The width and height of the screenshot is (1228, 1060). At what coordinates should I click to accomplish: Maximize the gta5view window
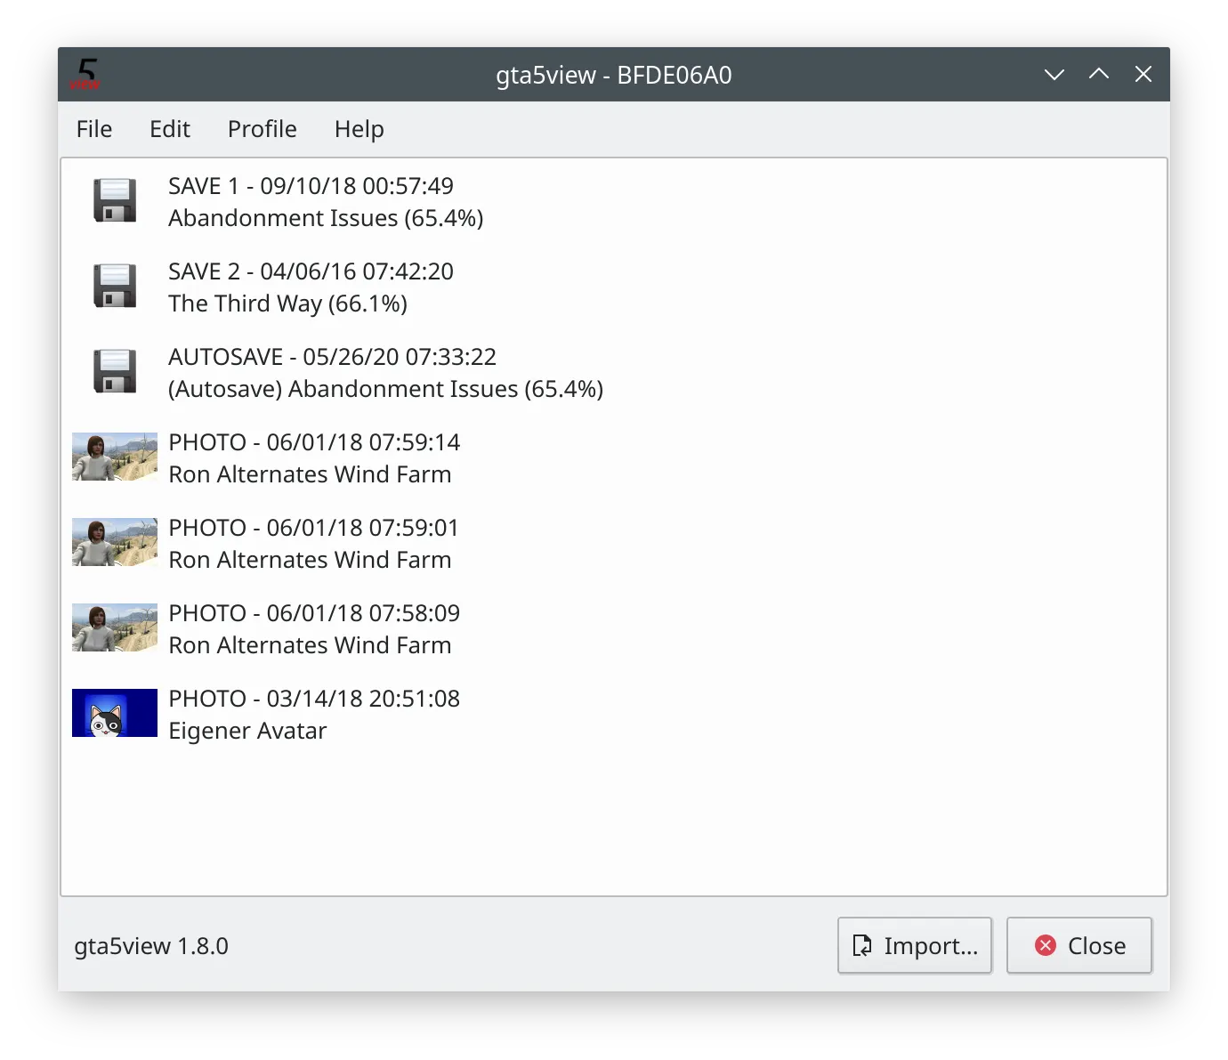click(1099, 75)
